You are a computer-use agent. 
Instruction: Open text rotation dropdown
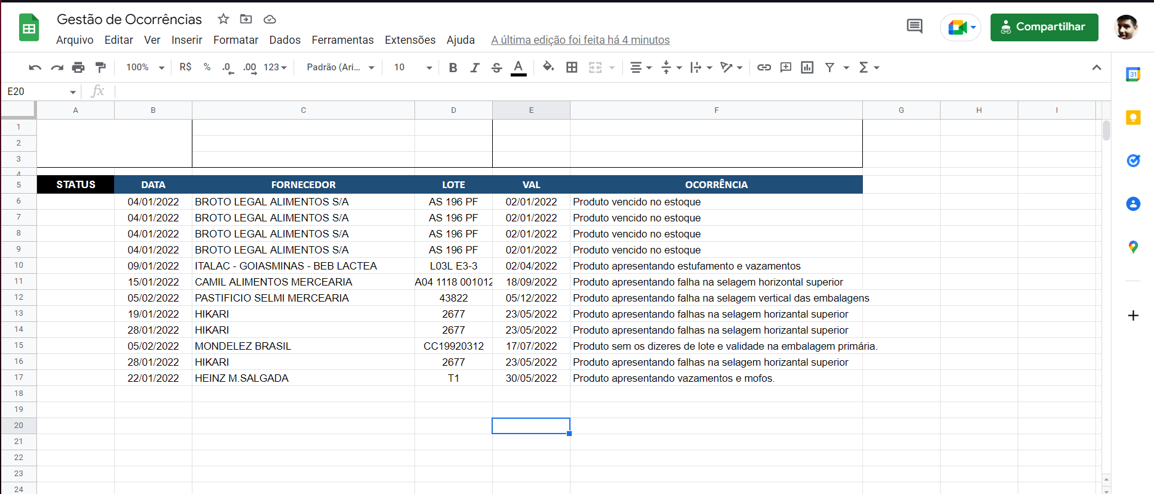point(732,67)
